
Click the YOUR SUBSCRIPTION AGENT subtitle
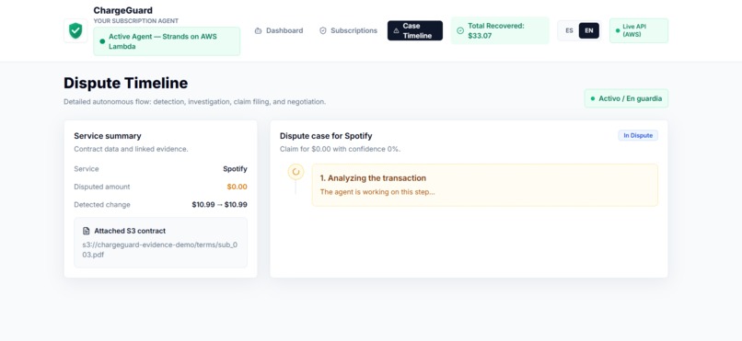point(136,21)
